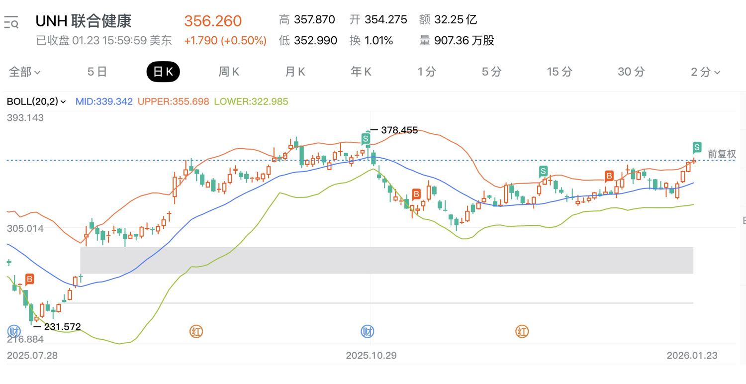Screen dimensions: 746x384
Task: Open the second 红 dividend marker in December
Action: (x=522, y=331)
